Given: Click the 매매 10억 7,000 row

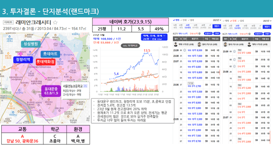Looking at the screenshot, I should click(197, 56).
